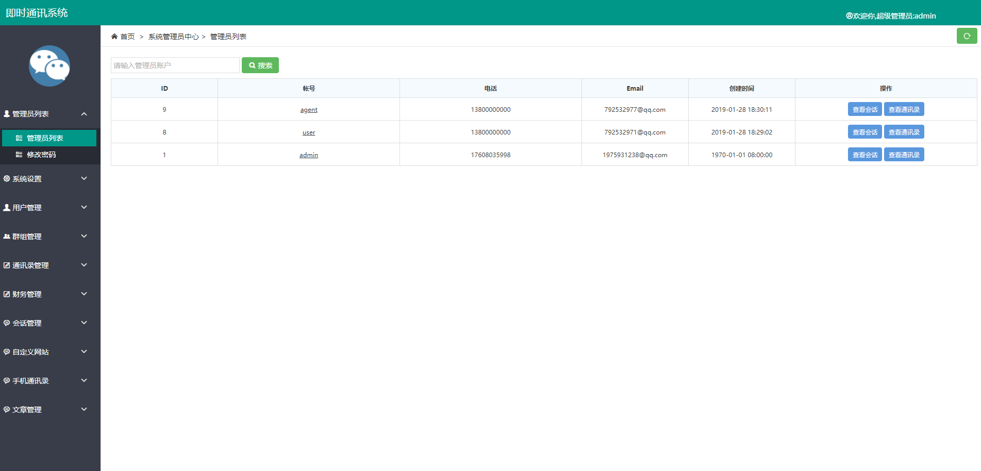
Task: Click the 系统管理员中心 breadcrumb link
Action: [x=173, y=37]
